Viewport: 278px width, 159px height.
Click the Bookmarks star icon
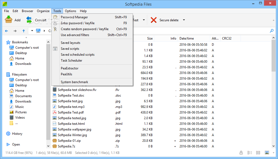(8, 42)
